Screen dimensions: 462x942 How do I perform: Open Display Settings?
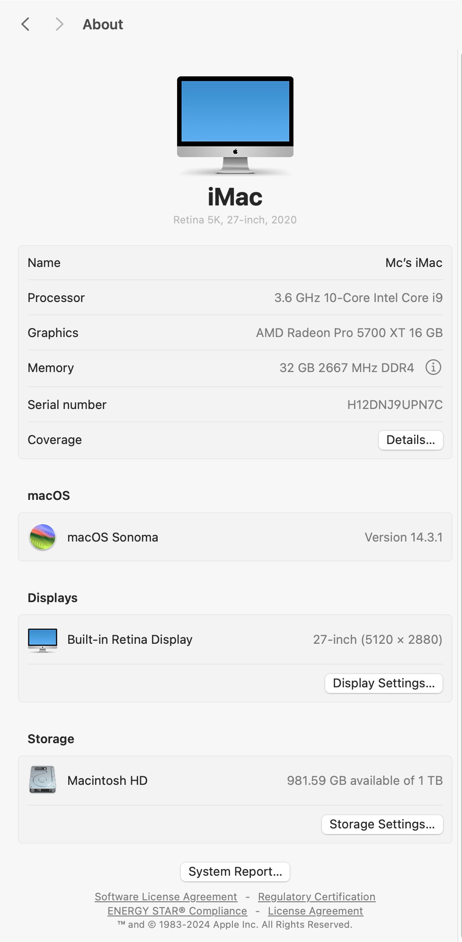pos(383,683)
